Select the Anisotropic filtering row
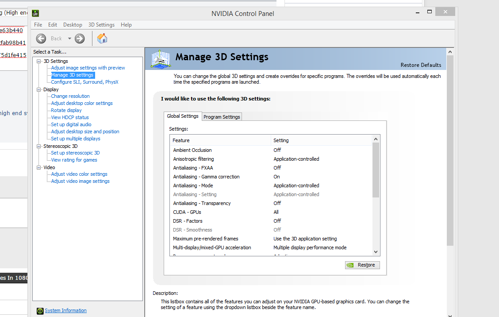The width and height of the screenshot is (499, 317). [271, 159]
